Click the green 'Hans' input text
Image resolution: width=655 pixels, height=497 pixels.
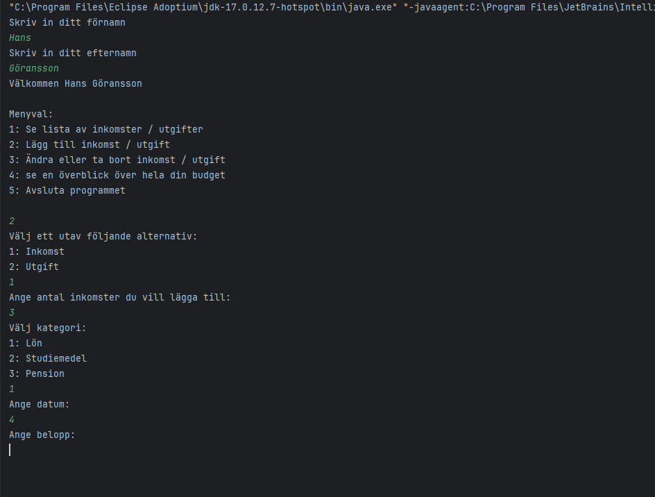20,38
